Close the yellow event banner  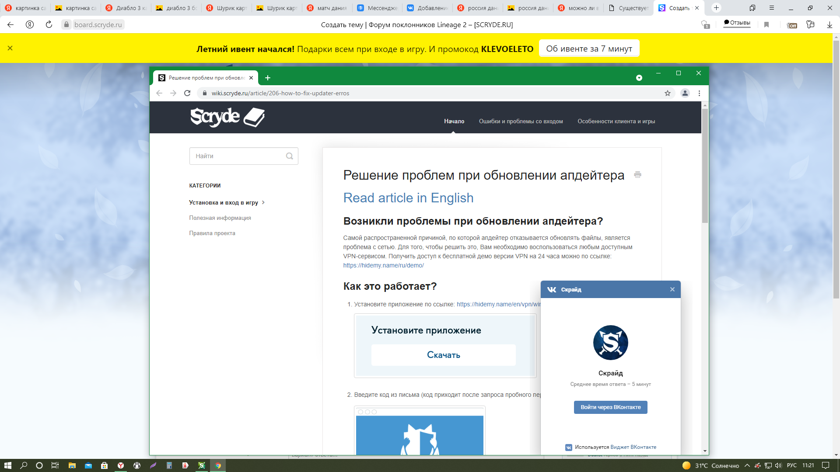point(10,48)
